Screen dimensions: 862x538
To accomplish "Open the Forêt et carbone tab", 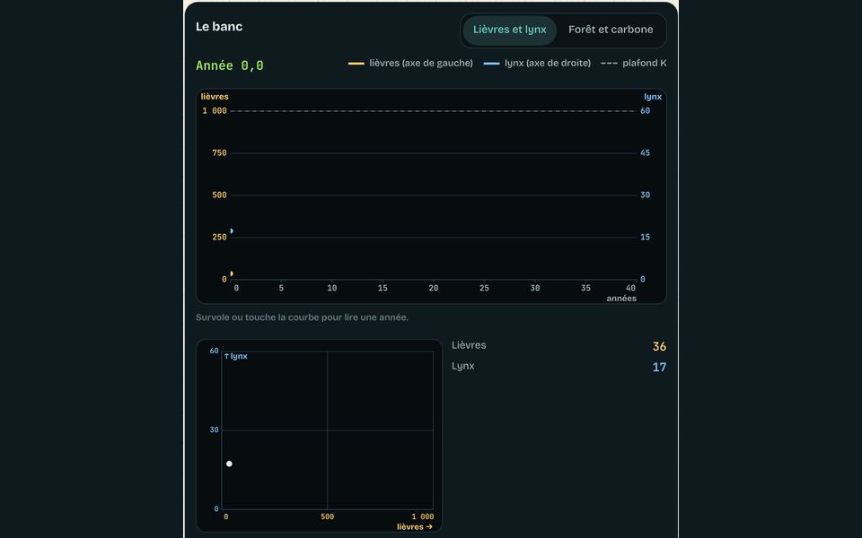I will tap(611, 30).
